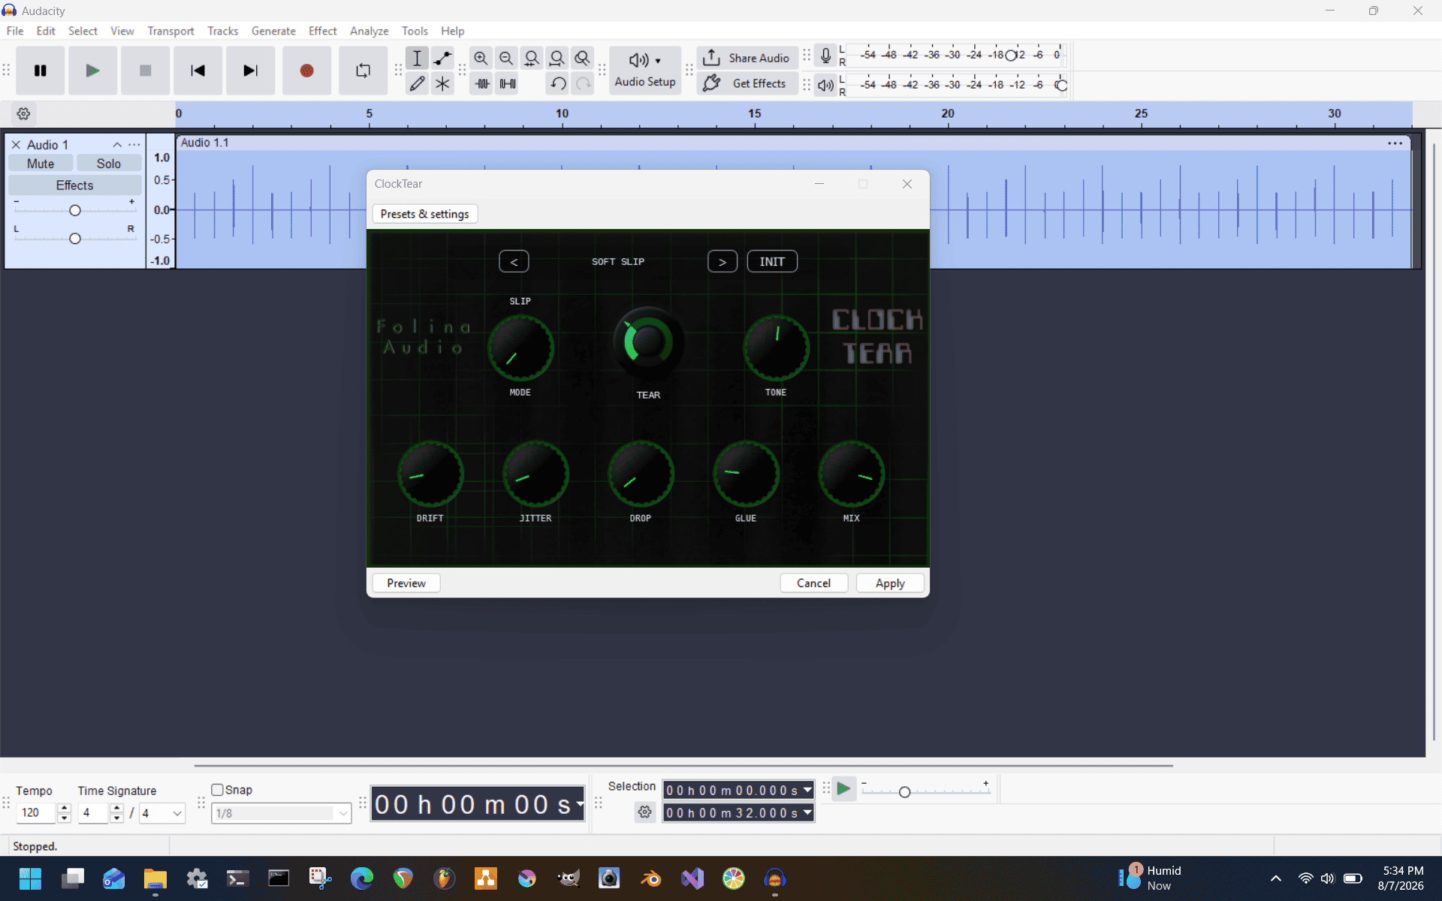Open File Explorer from taskbar
Viewport: 1442px width, 901px height.
(155, 878)
